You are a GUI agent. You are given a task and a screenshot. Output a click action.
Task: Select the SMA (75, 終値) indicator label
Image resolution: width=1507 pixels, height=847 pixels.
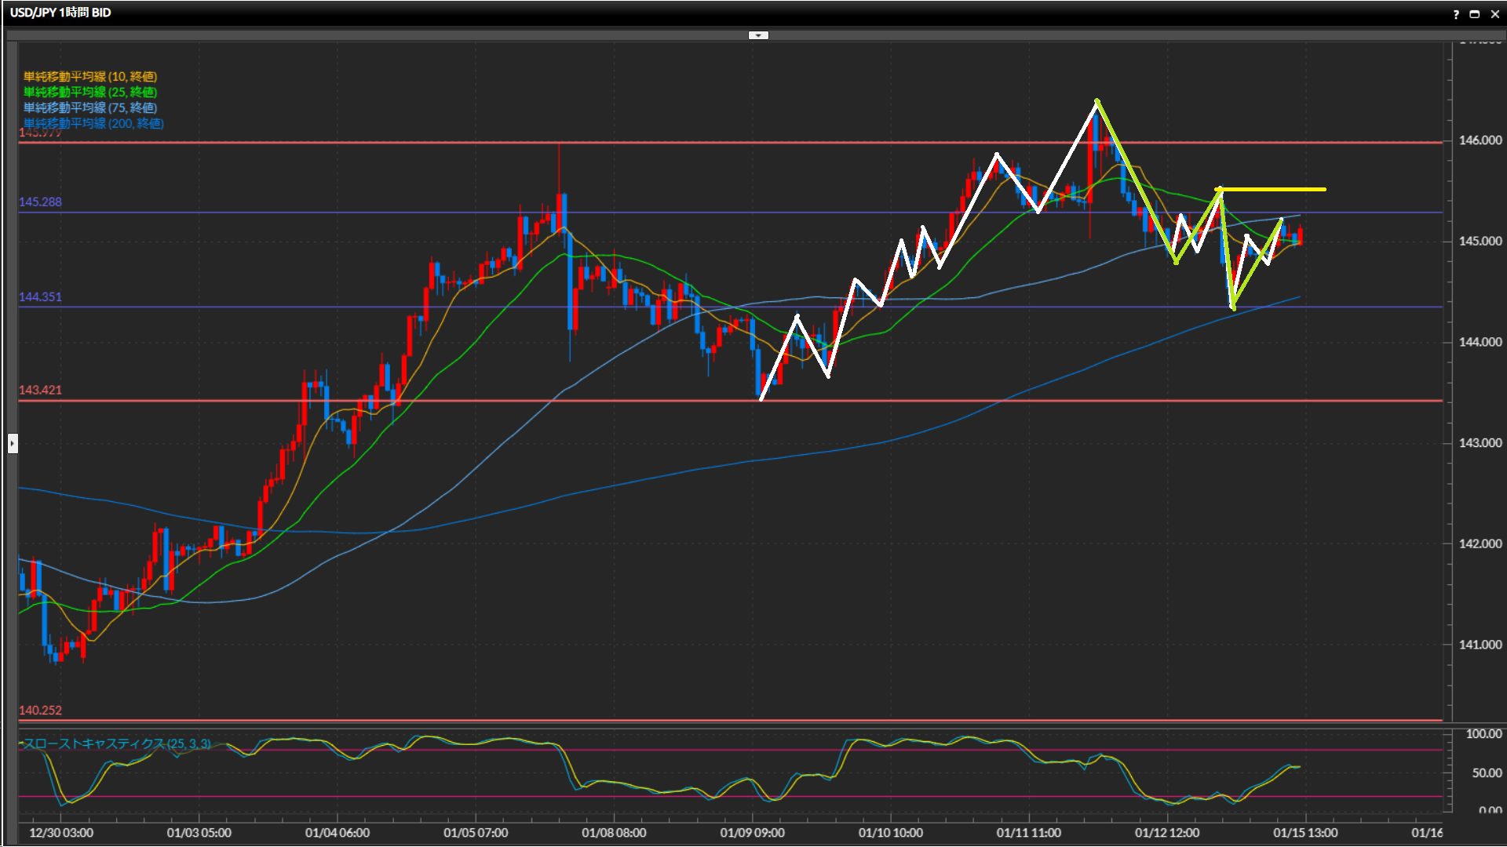(x=90, y=107)
